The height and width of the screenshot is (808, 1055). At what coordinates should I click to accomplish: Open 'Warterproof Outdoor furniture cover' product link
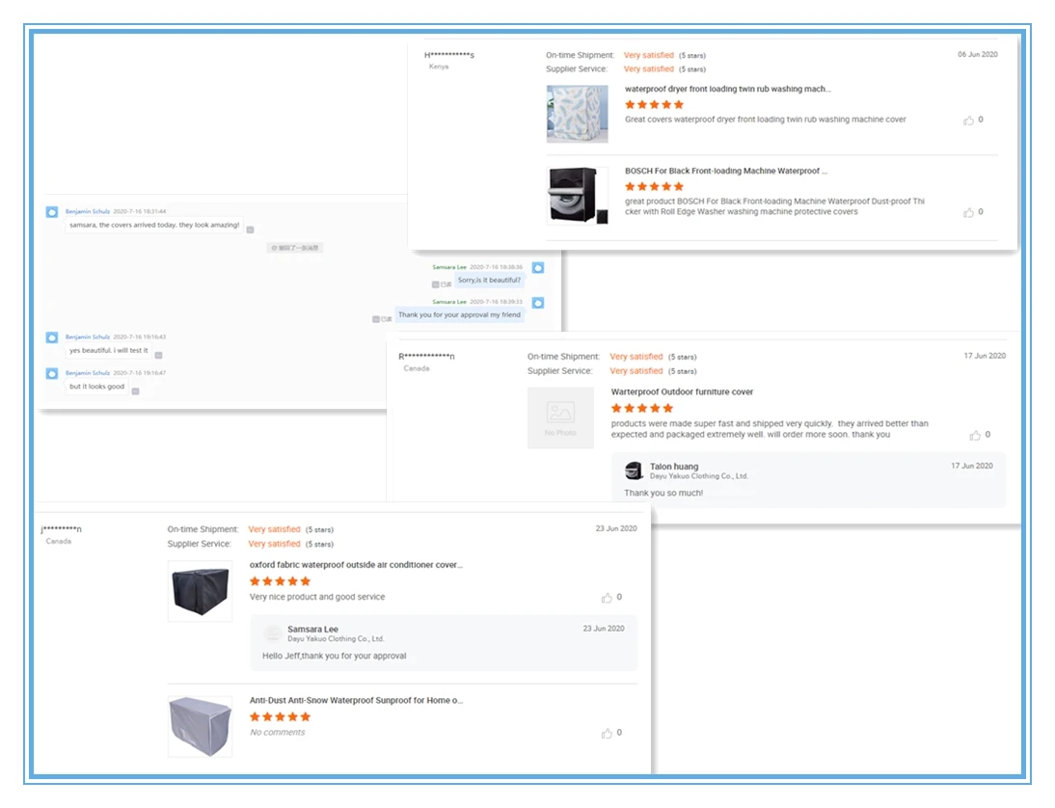click(x=682, y=391)
